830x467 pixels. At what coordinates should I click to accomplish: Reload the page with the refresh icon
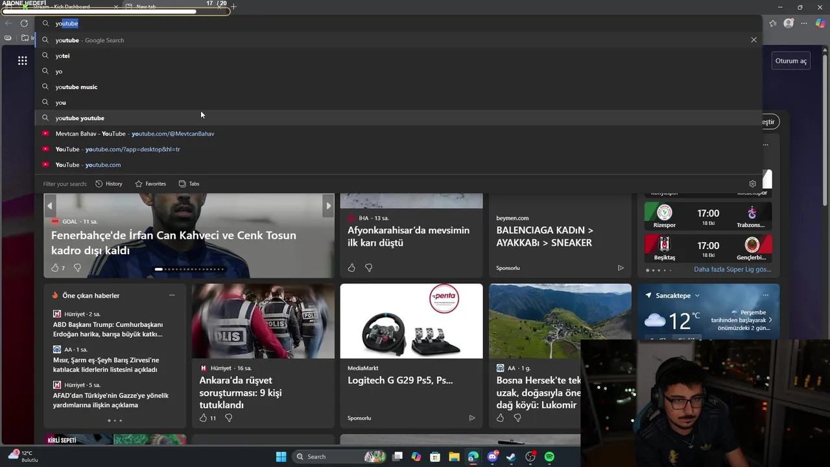[24, 23]
